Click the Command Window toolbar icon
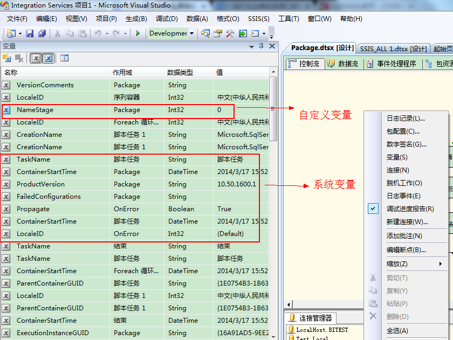 pyautogui.click(x=255, y=33)
